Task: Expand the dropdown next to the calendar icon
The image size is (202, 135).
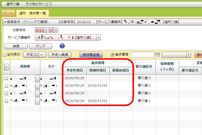Action: click(x=189, y=55)
